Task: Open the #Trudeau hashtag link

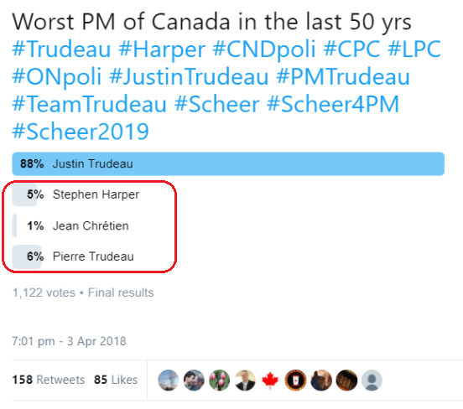Action: pos(61,49)
